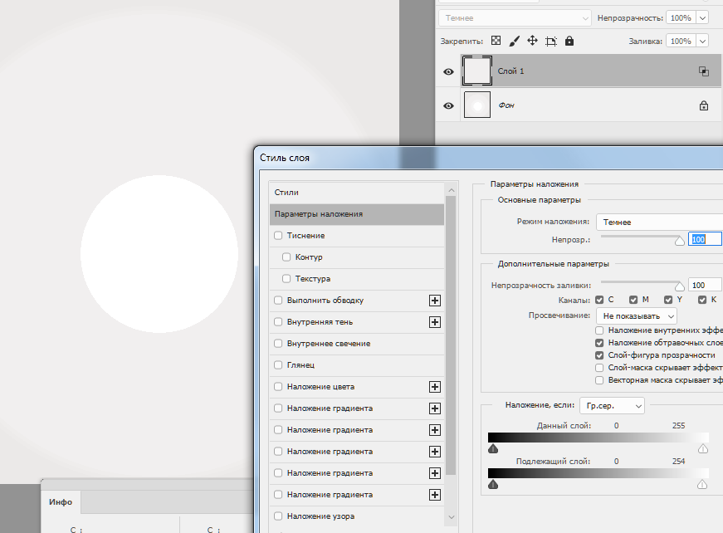Select the Слой 1 layer name
This screenshot has height=533, width=723.
[510, 71]
